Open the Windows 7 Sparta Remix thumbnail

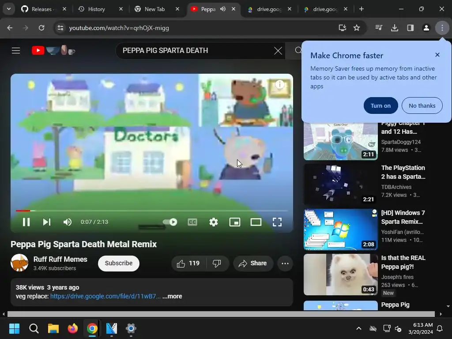pos(341,230)
